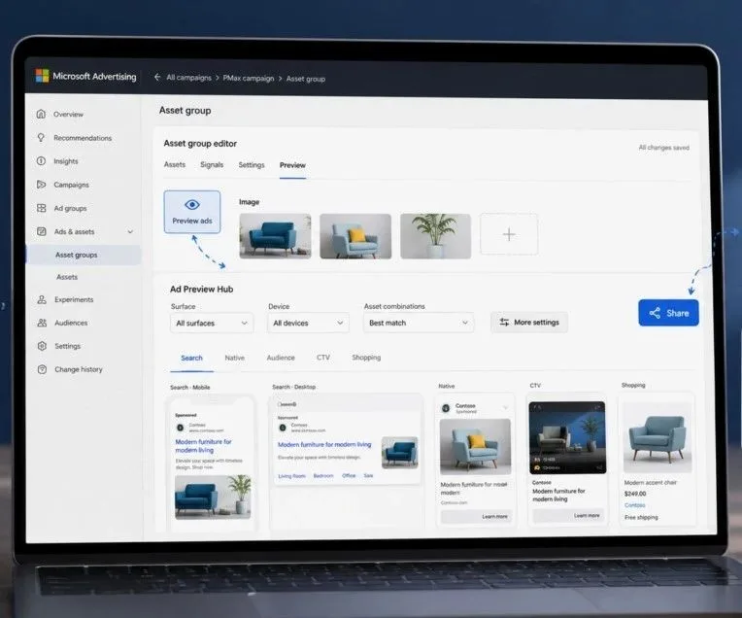Open the Asset combinations Best match dropdown
Screen dimensions: 742x618
pos(419,323)
